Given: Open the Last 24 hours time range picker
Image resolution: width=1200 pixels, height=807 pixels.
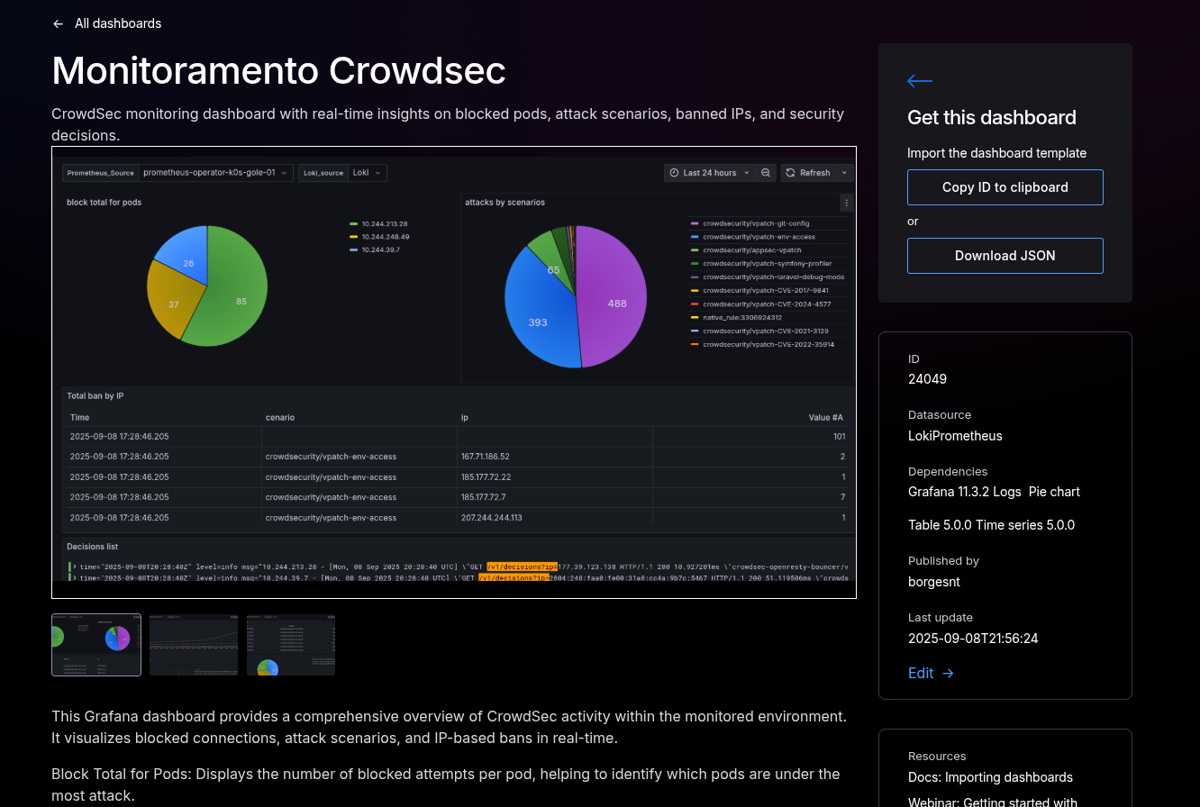Looking at the screenshot, I should click(x=708, y=172).
